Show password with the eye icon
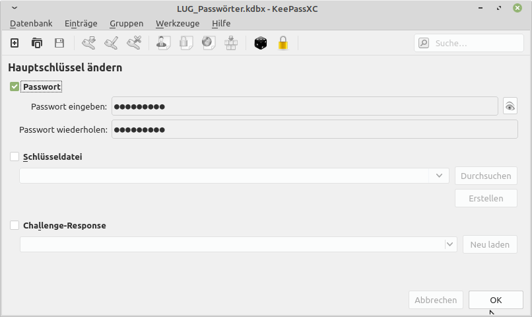 [x=510, y=106]
